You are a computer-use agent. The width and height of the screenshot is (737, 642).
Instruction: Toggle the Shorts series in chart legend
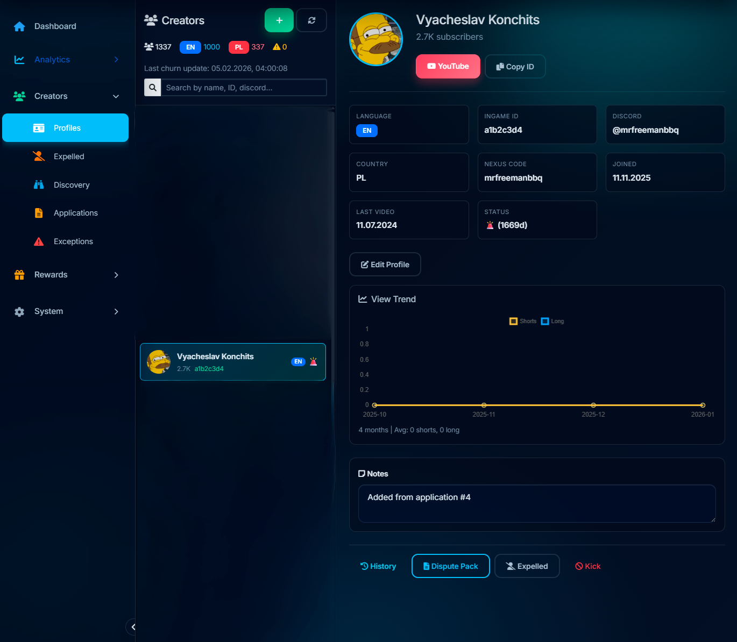click(522, 322)
